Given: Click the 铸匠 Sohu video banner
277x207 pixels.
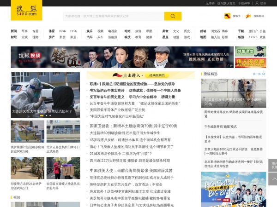Looking at the screenshot, I should click(x=122, y=57).
